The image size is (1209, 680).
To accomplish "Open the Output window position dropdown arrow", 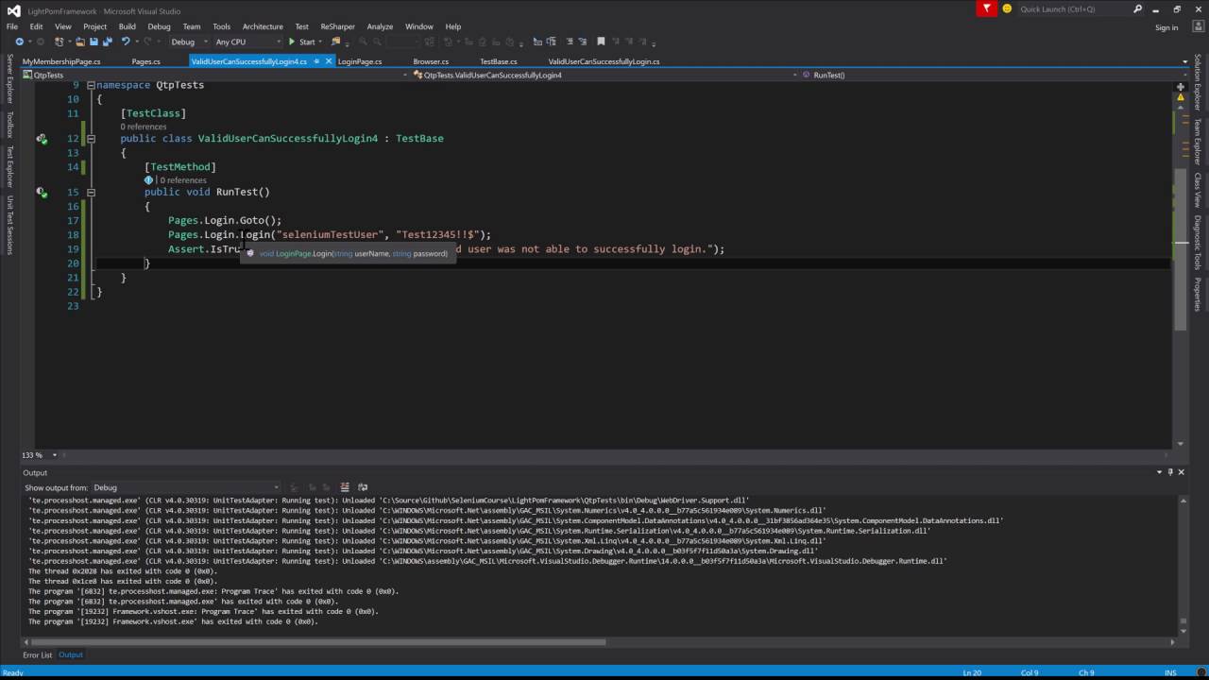I will click(1158, 472).
